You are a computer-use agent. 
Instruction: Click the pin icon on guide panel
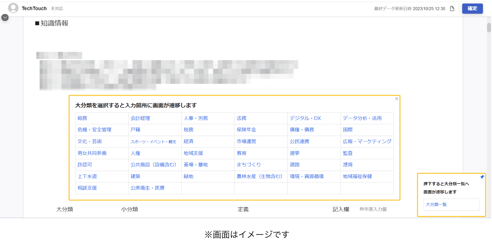[x=482, y=177]
